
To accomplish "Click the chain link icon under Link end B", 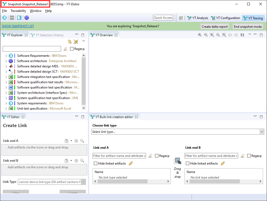I will (223, 163).
